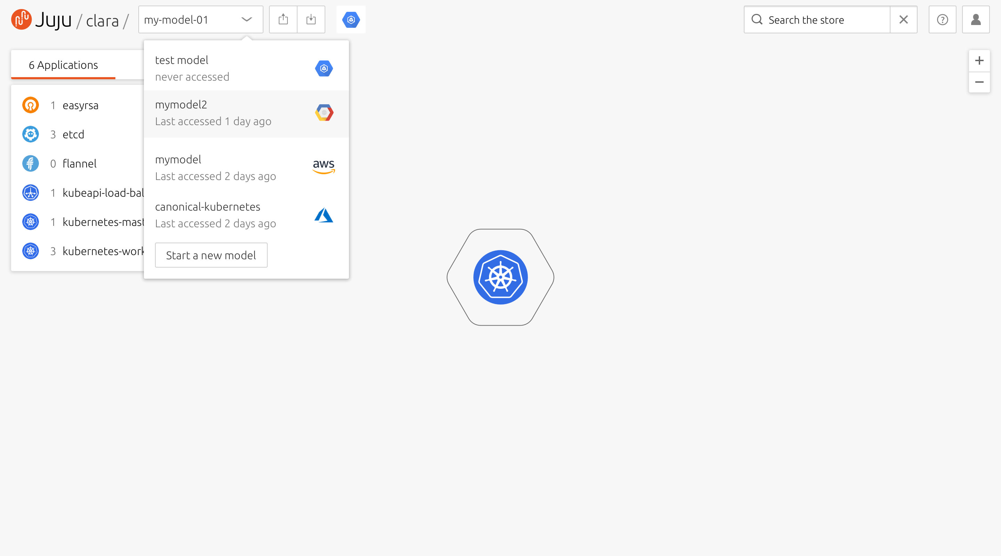
Task: Switch to canonical-kubernetes model
Action: pos(246,215)
